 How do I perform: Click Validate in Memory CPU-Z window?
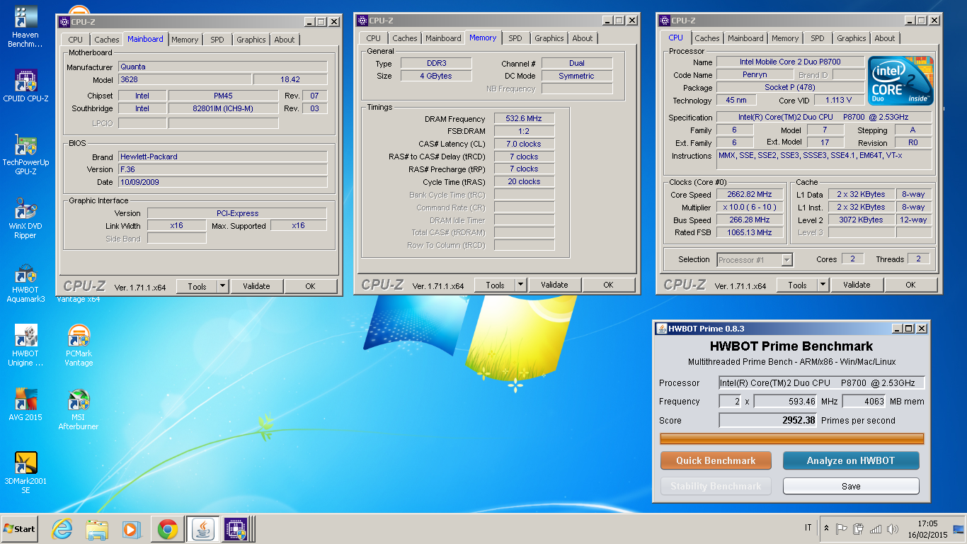554,285
